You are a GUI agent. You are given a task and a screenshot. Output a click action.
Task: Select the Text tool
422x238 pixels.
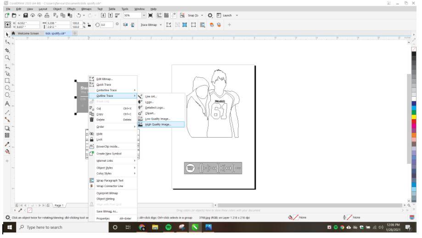point(7,104)
